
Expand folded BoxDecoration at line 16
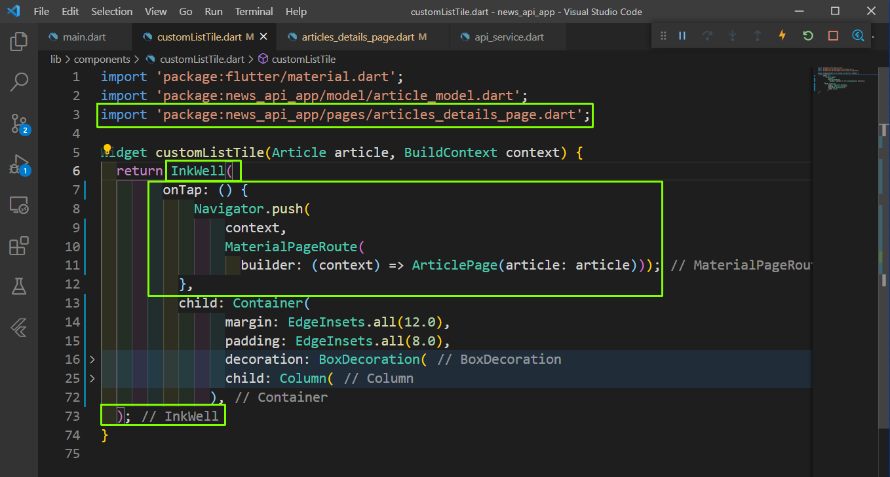(92, 359)
